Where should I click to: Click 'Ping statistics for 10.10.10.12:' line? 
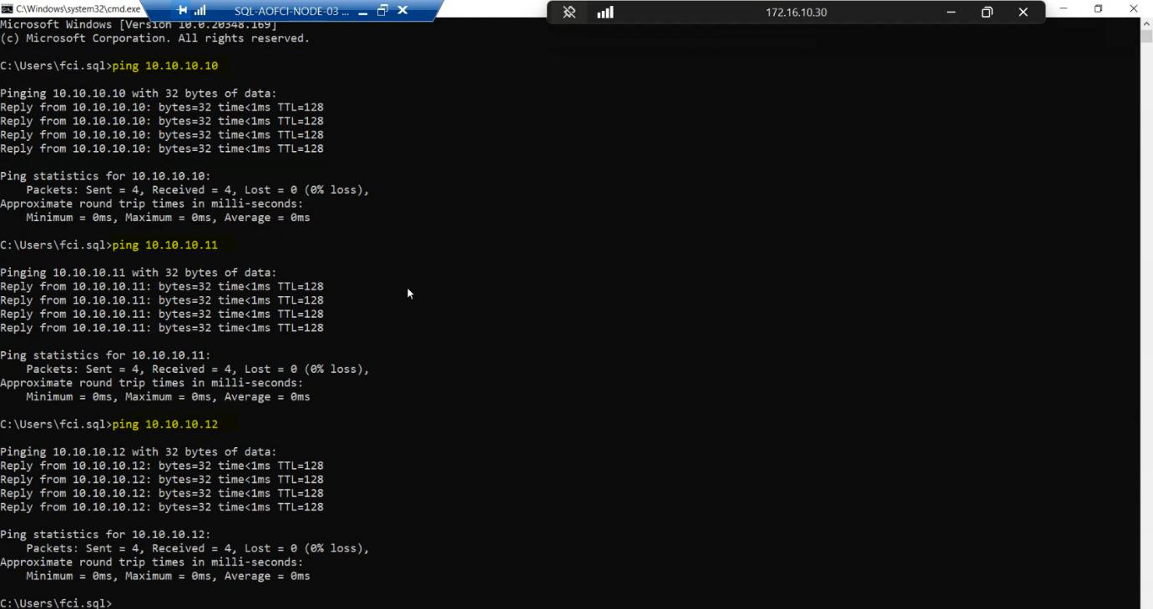point(105,535)
